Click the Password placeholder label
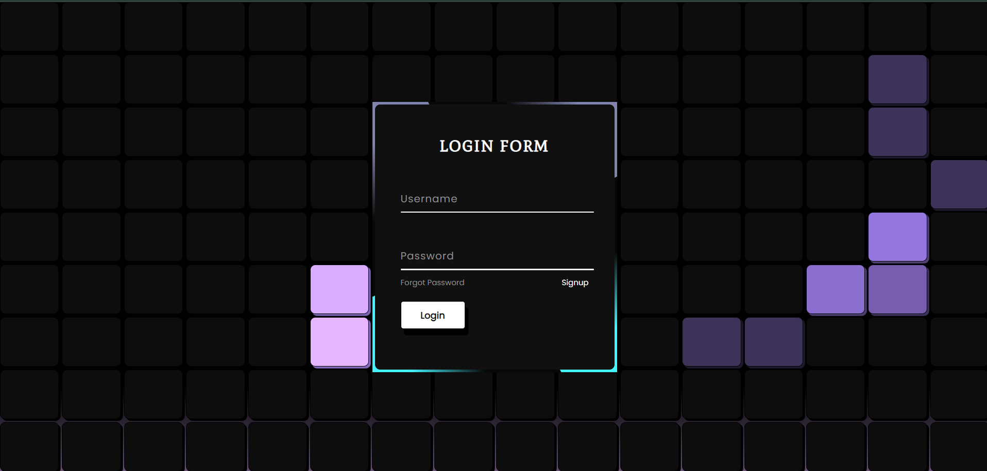 pos(427,256)
